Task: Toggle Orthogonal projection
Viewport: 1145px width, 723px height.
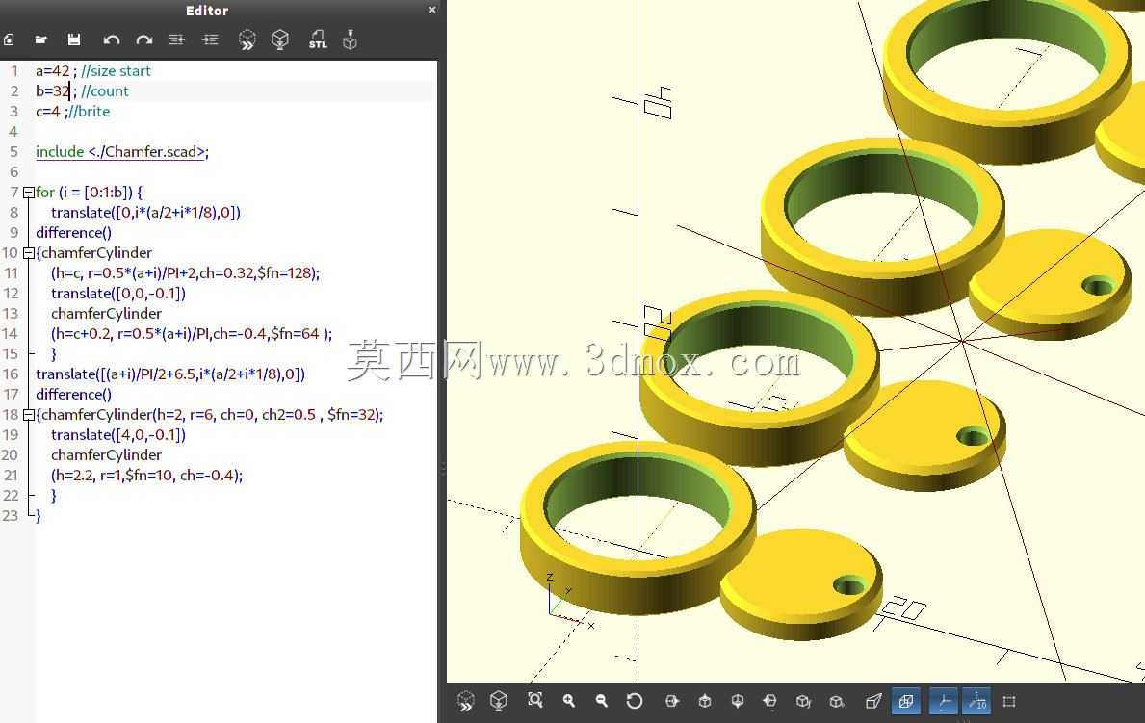Action: 906,701
